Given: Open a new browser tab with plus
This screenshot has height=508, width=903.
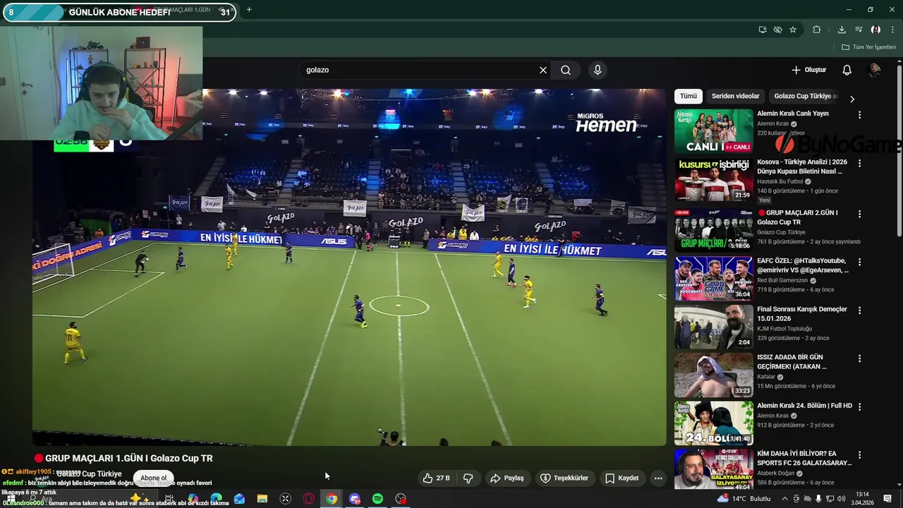Looking at the screenshot, I should coord(249,10).
